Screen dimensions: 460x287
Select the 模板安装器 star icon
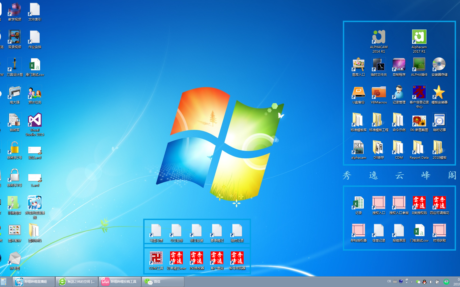coord(439,95)
